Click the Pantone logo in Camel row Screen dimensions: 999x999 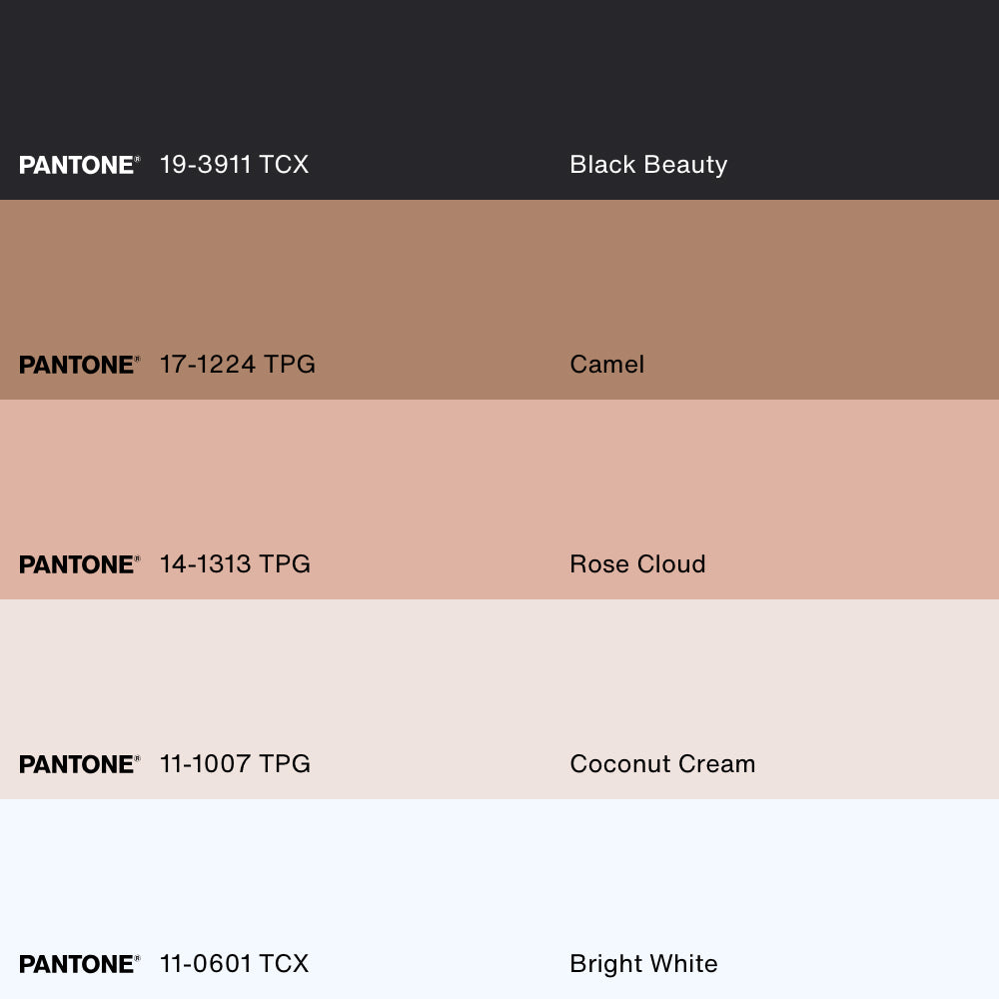(79, 365)
